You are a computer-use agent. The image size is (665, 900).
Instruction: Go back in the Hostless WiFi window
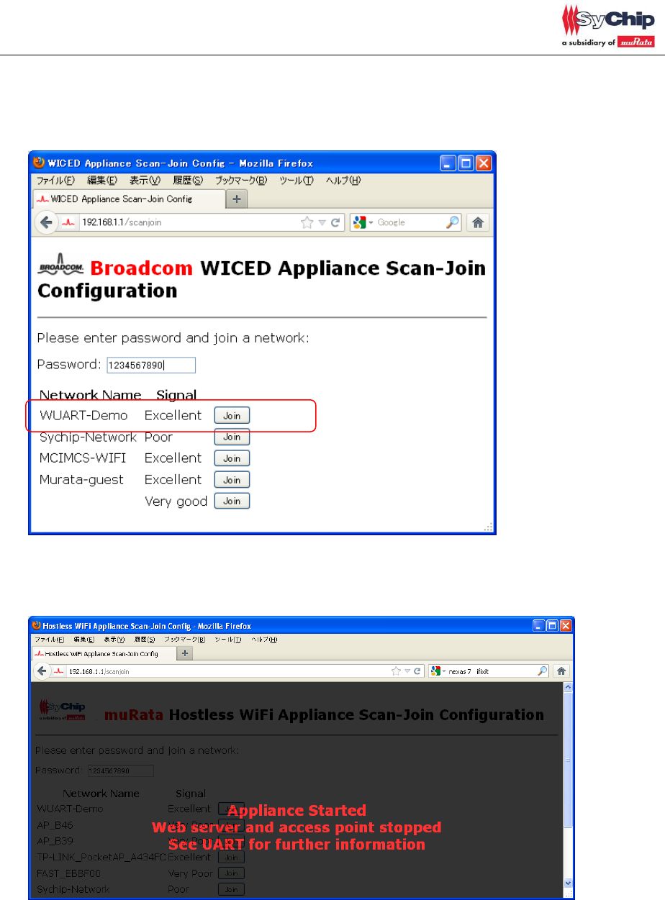coord(43,671)
